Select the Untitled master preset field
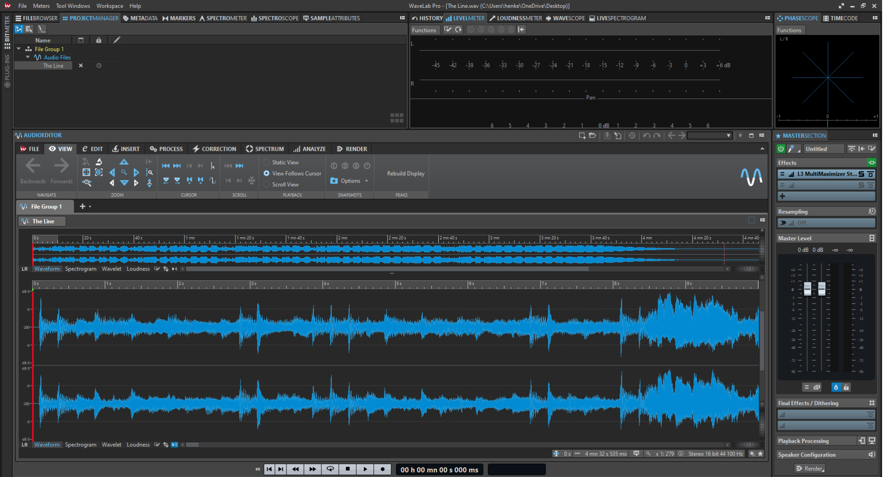The height and width of the screenshot is (477, 883). [x=824, y=149]
